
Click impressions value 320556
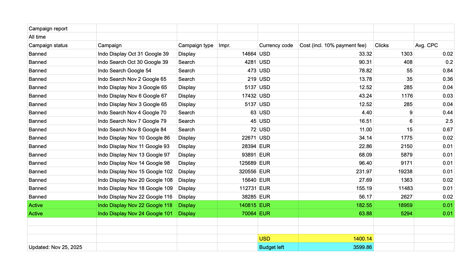(238, 172)
